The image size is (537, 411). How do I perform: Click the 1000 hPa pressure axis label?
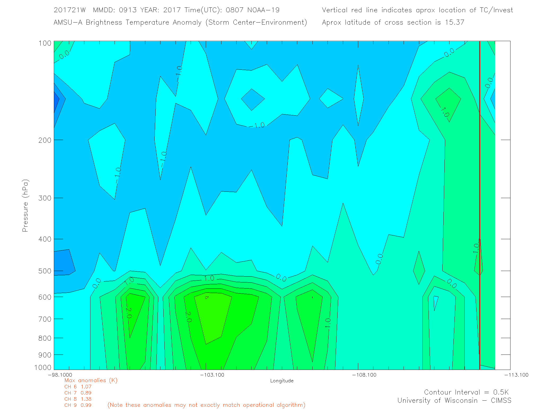[43, 368]
